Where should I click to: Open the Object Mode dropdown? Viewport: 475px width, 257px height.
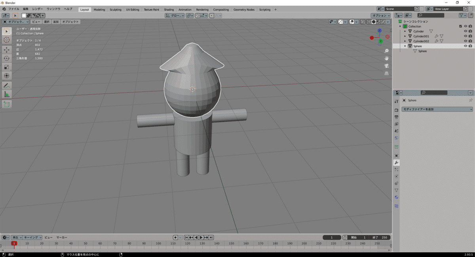(16, 22)
